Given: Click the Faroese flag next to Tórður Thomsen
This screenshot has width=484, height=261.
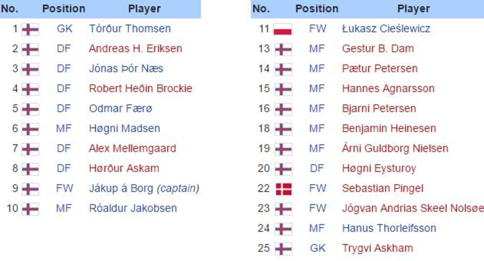Looking at the screenshot, I should [x=30, y=29].
